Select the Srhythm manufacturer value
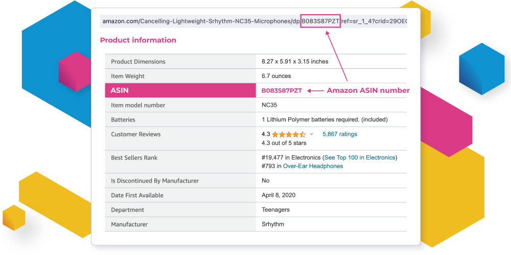The width and height of the screenshot is (511, 255). [x=273, y=224]
